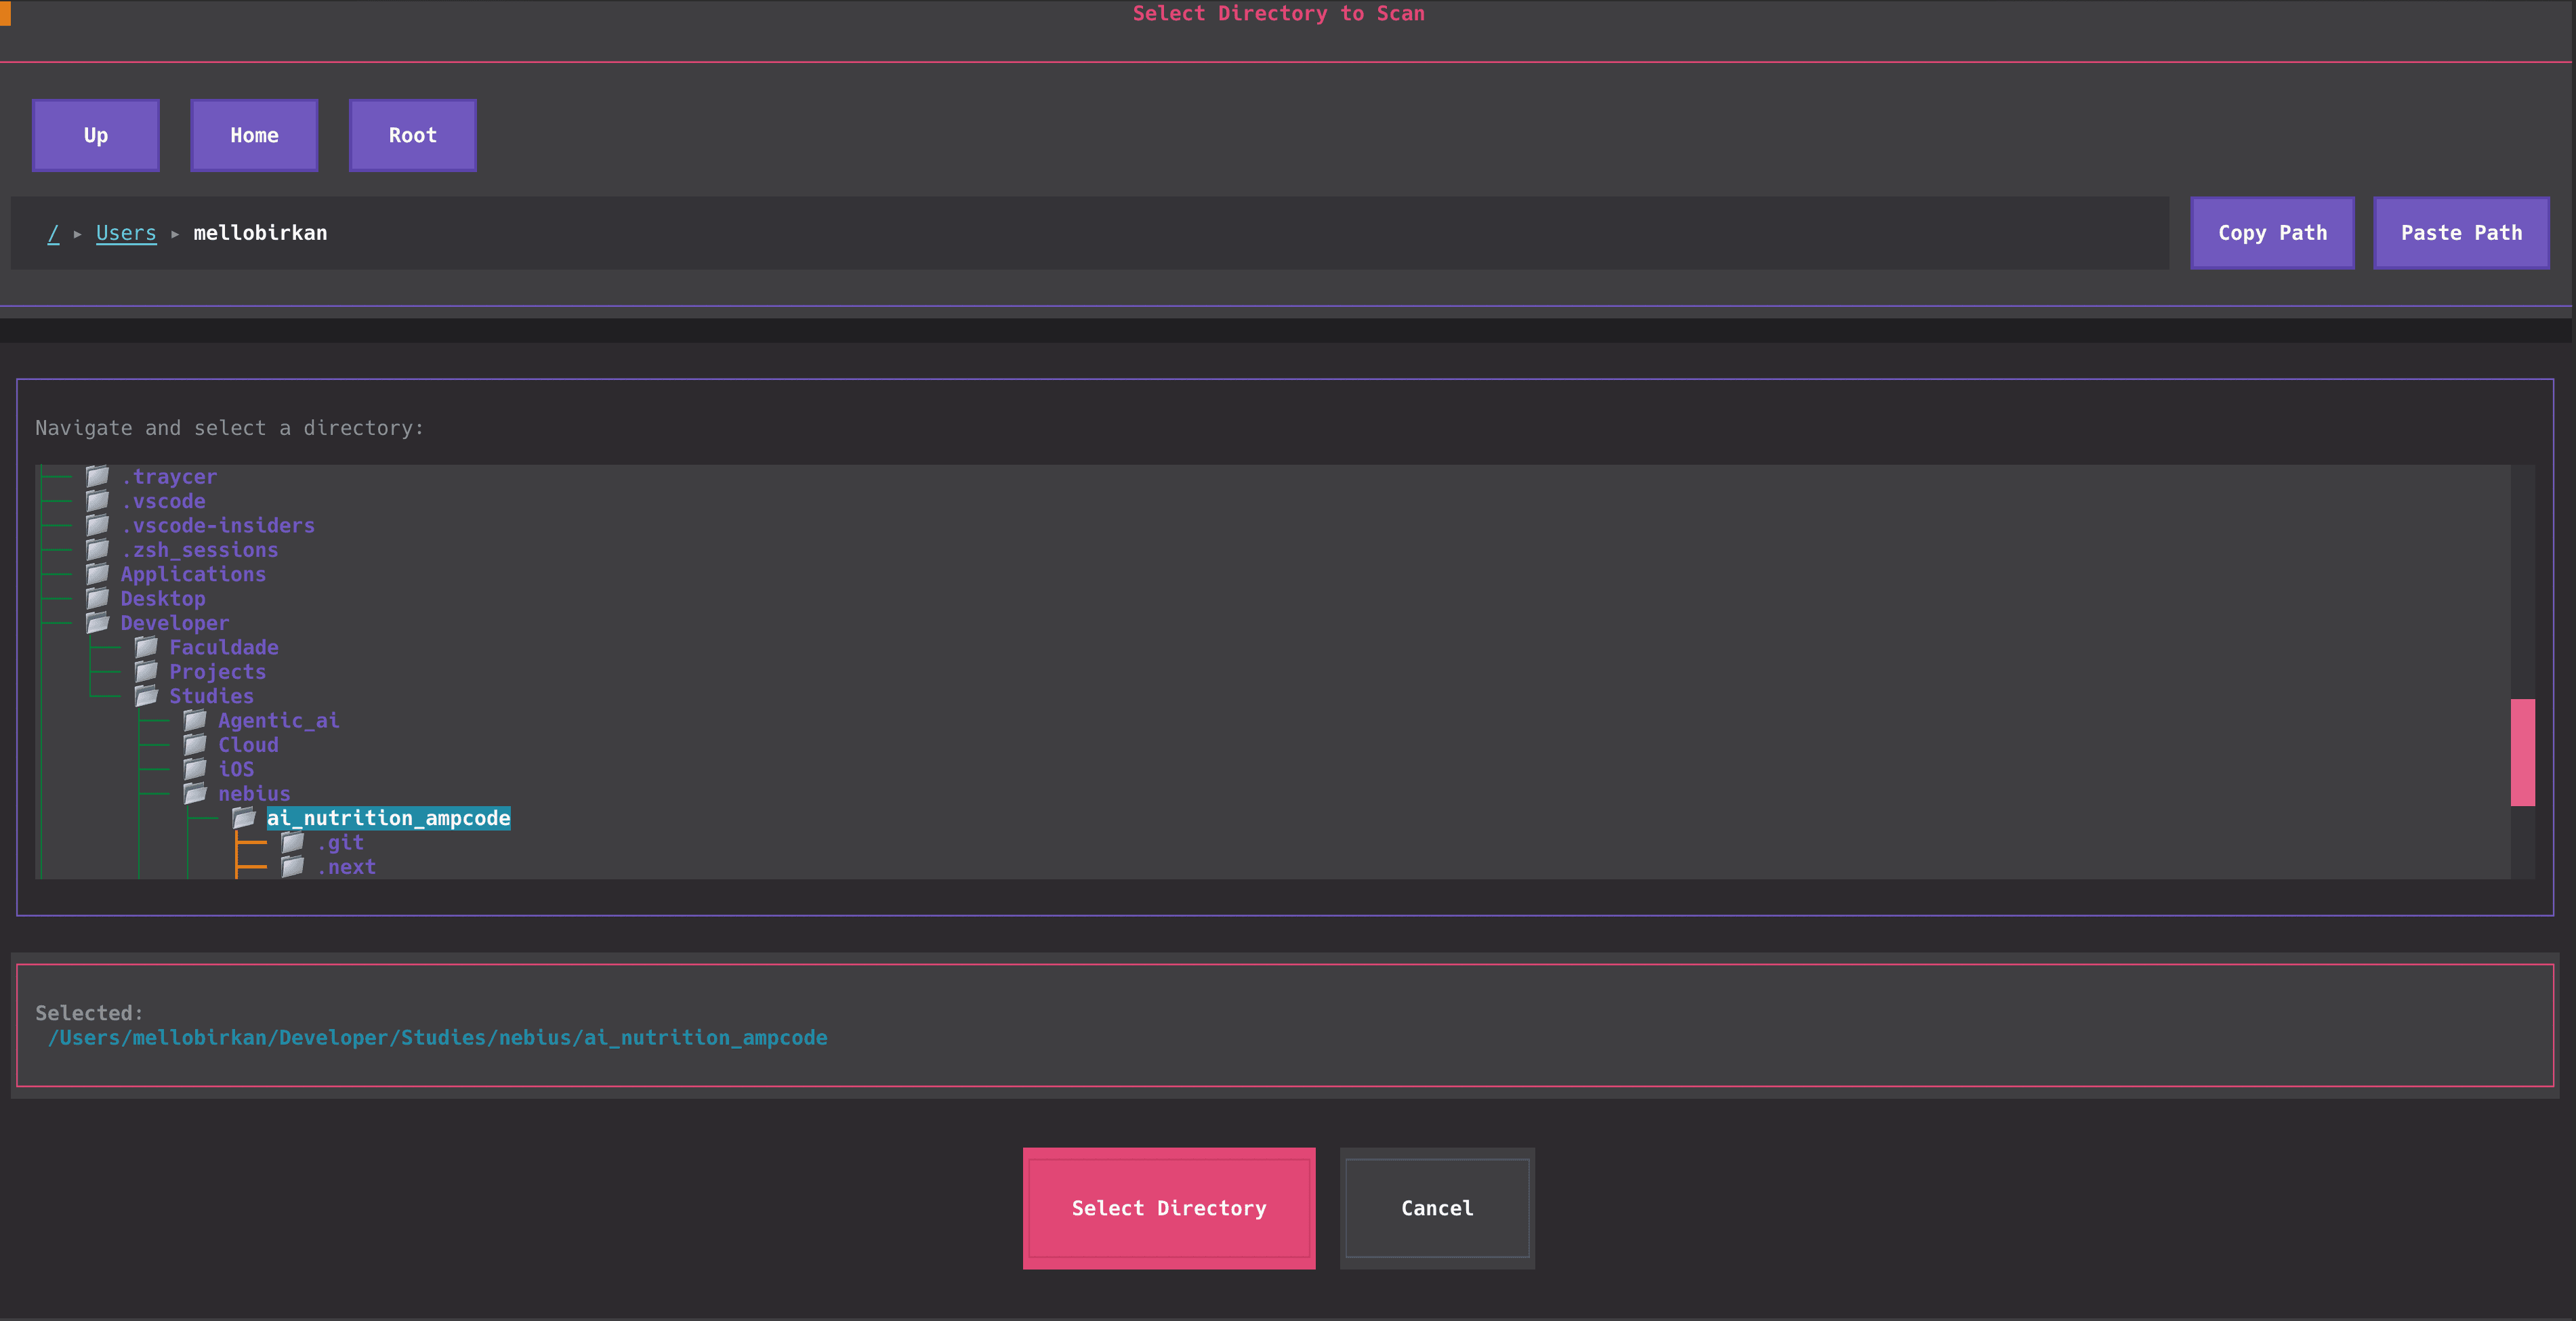Image resolution: width=2576 pixels, height=1321 pixels.
Task: Jump to the Home directory
Action: (254, 135)
